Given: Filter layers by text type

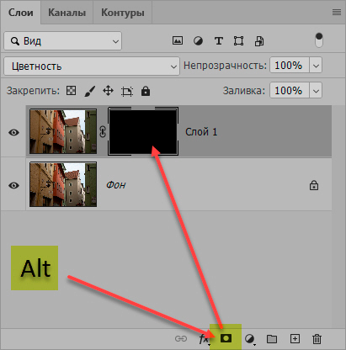Looking at the screenshot, I should [x=219, y=41].
